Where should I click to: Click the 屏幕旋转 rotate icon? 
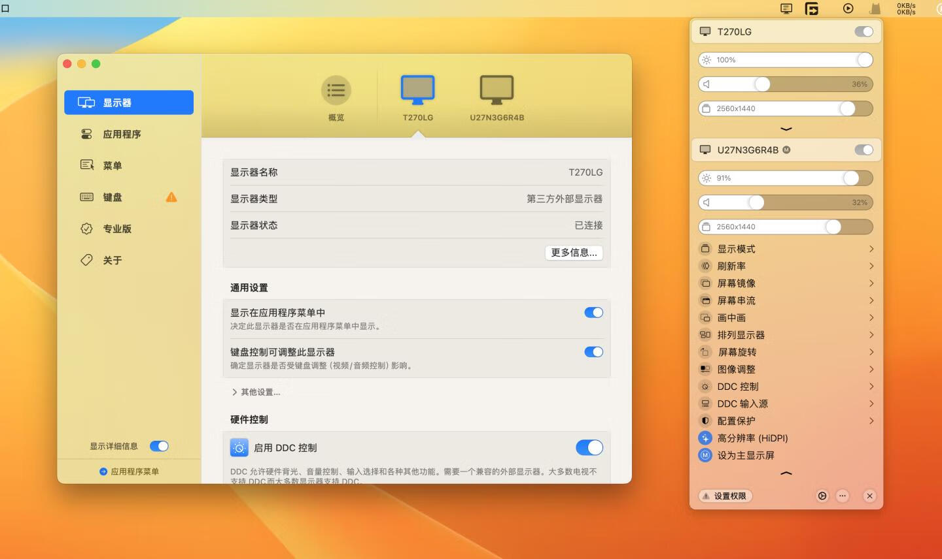(705, 352)
